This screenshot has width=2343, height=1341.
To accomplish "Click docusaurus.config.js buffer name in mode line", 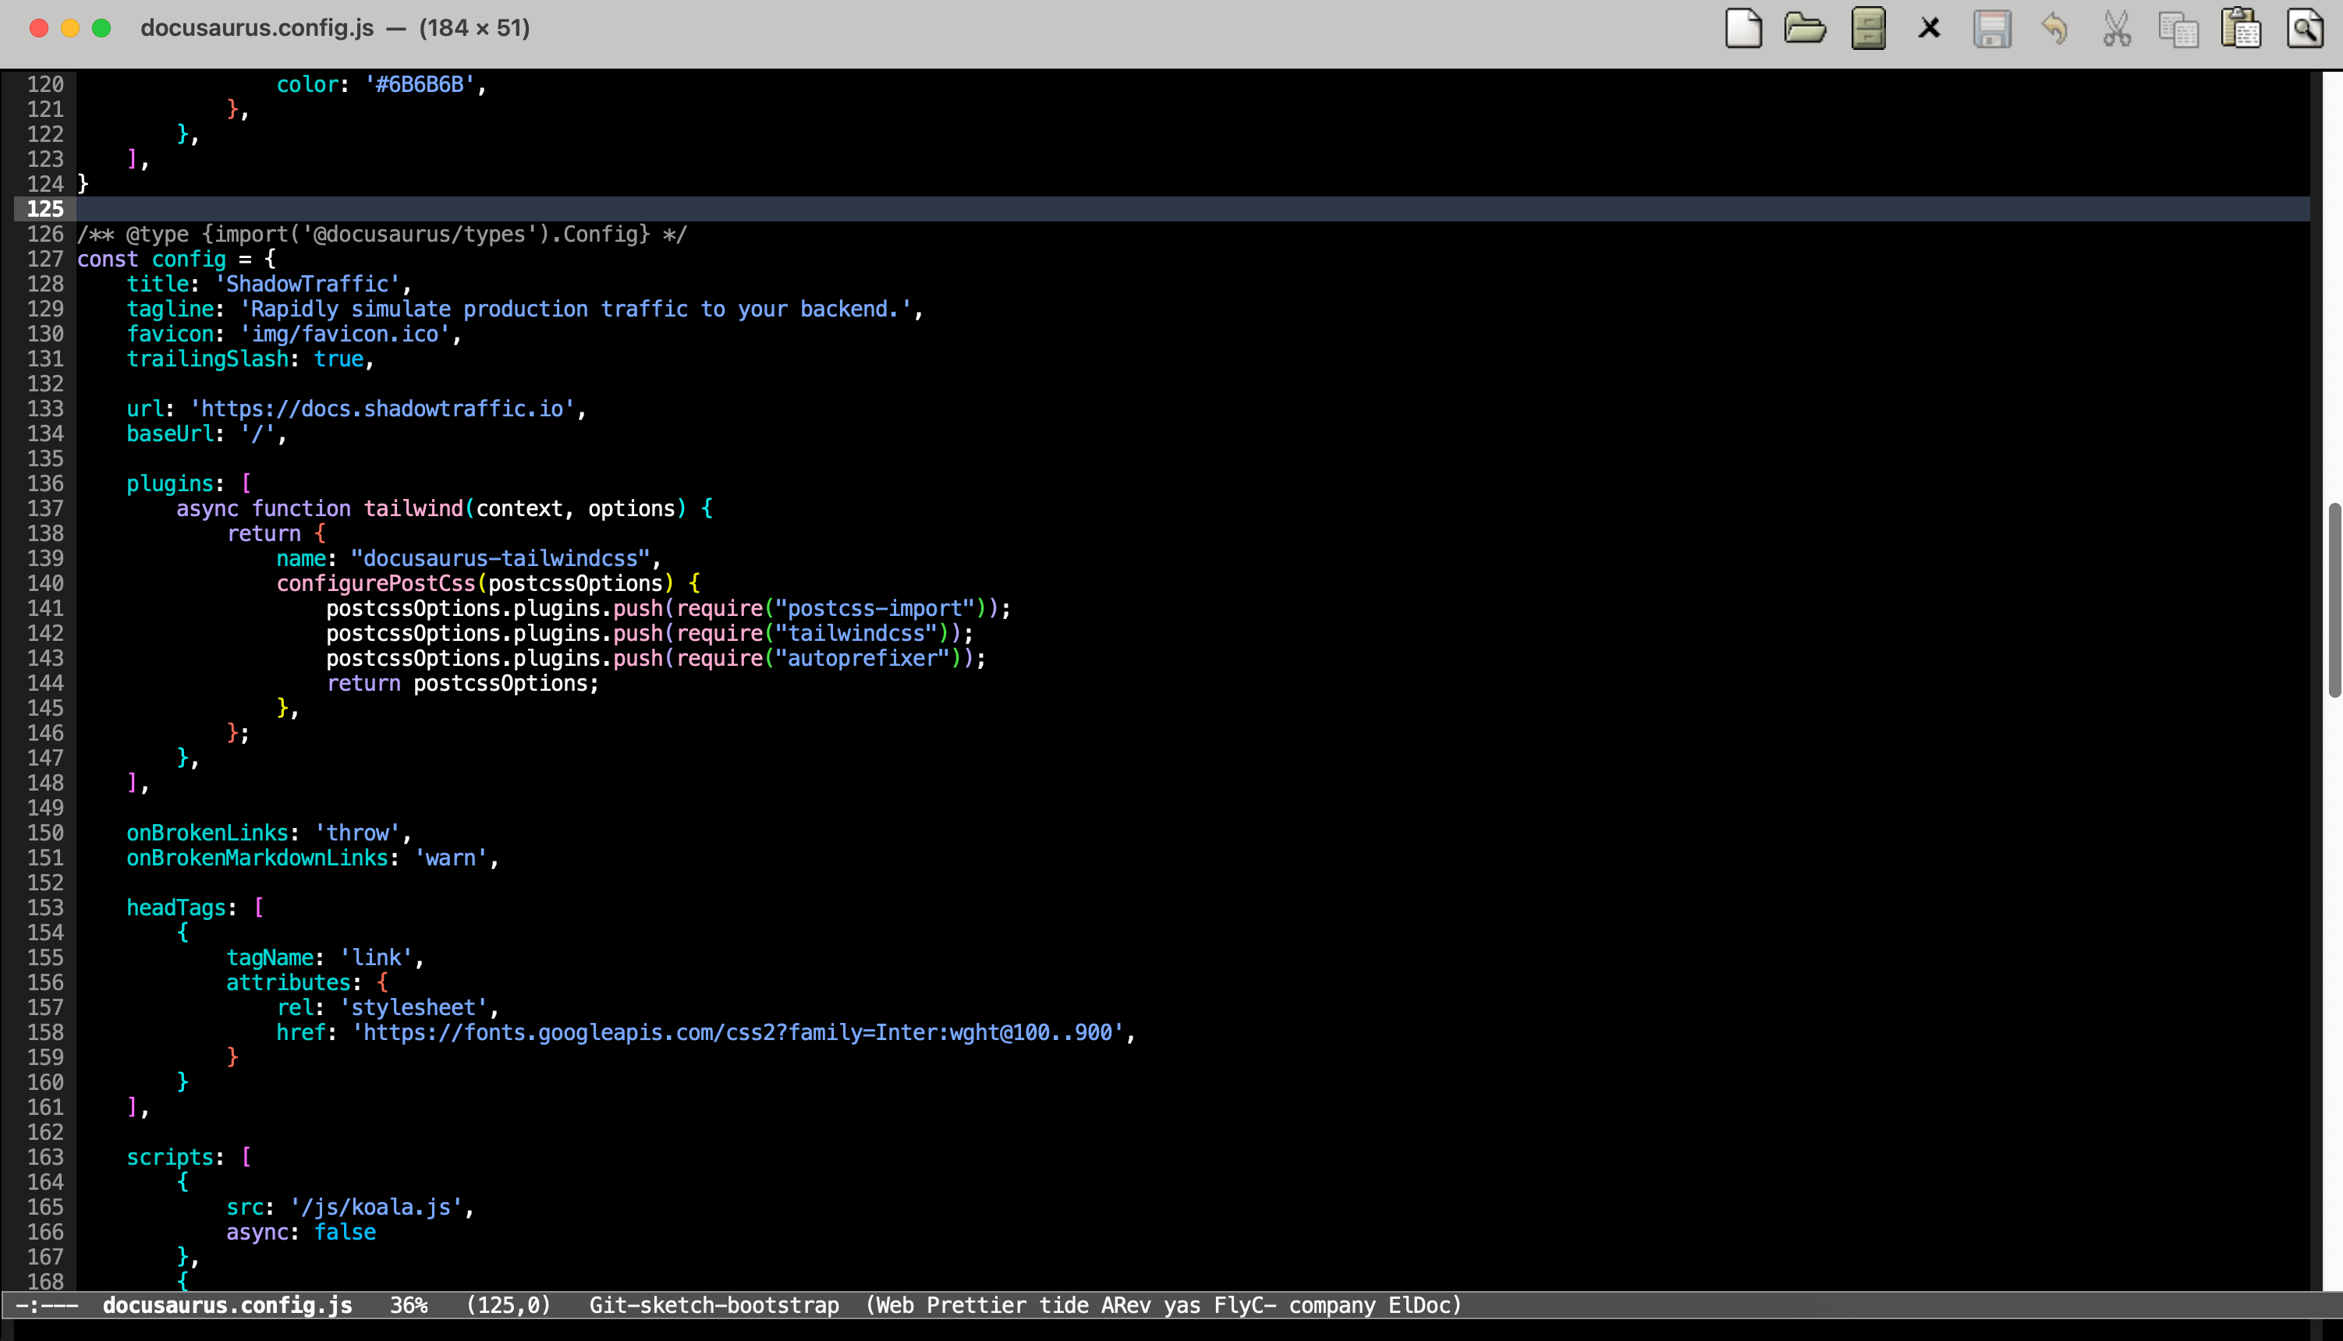I will (x=227, y=1305).
